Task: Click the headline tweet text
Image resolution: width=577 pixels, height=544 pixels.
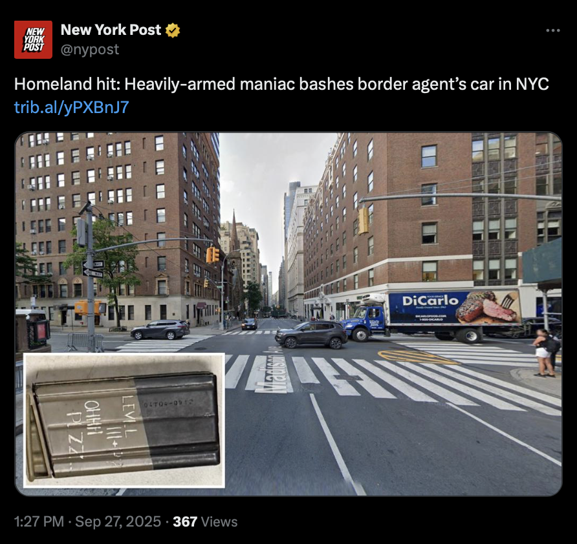Action: [281, 84]
